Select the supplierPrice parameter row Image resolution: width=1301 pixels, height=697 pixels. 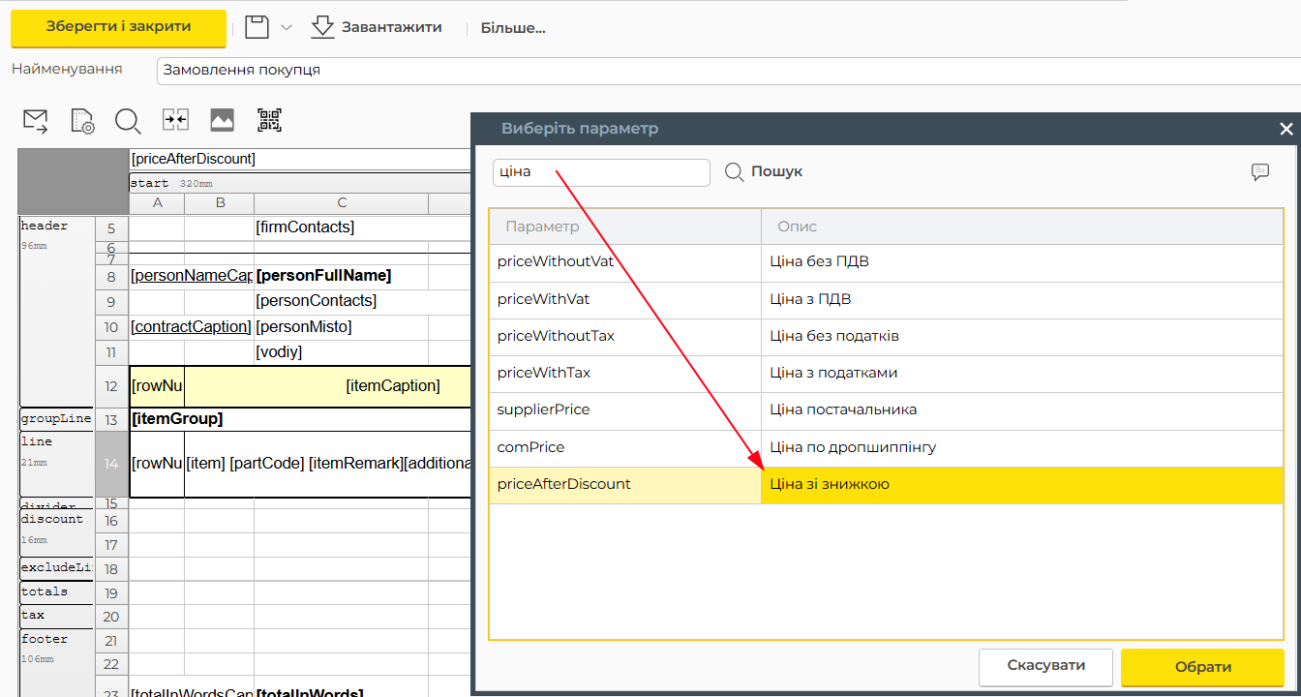point(887,410)
